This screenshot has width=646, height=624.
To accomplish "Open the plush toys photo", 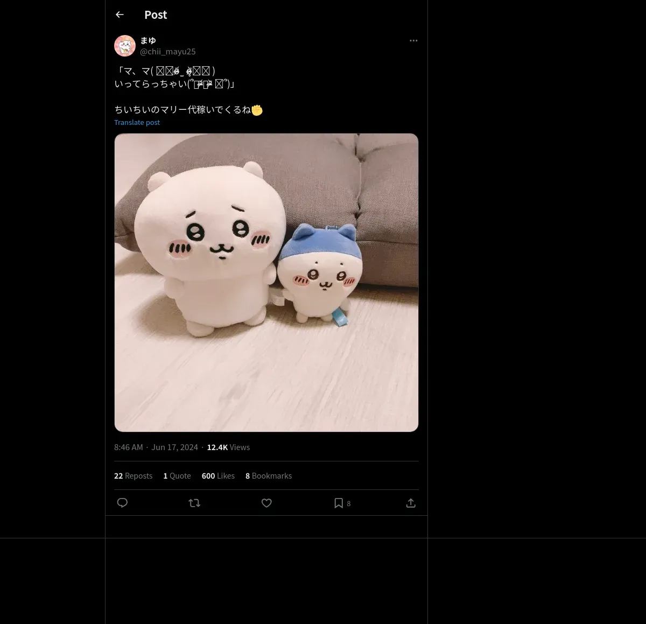I will coord(266,283).
